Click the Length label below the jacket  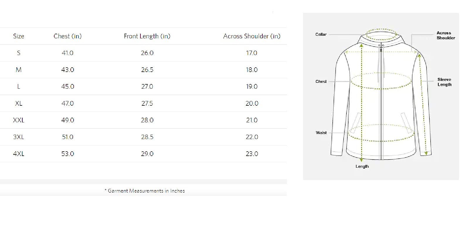362,166
